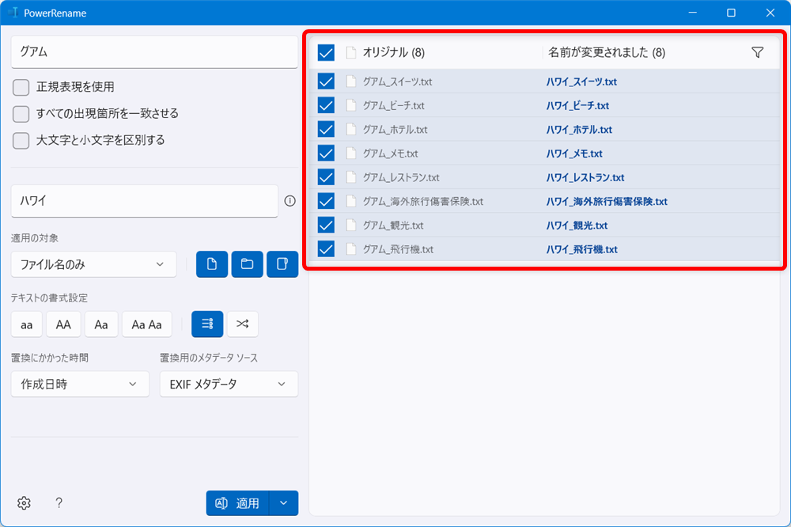This screenshot has height=527, width=791.
Task: Toggle the enumerate items icon
Action: pos(206,324)
